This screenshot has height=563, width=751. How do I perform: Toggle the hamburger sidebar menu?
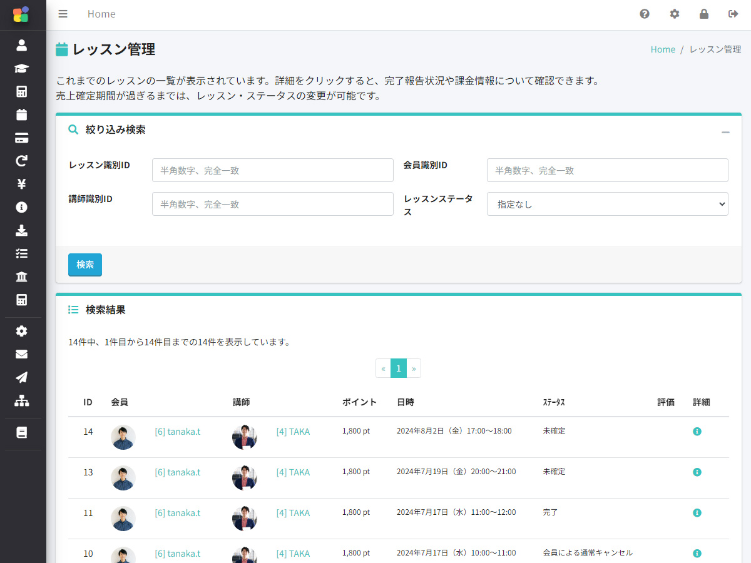[63, 14]
